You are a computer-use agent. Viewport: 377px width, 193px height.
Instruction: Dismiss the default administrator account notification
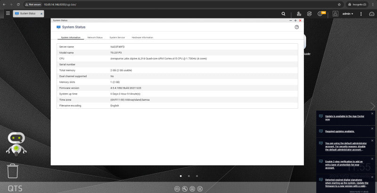372,141
